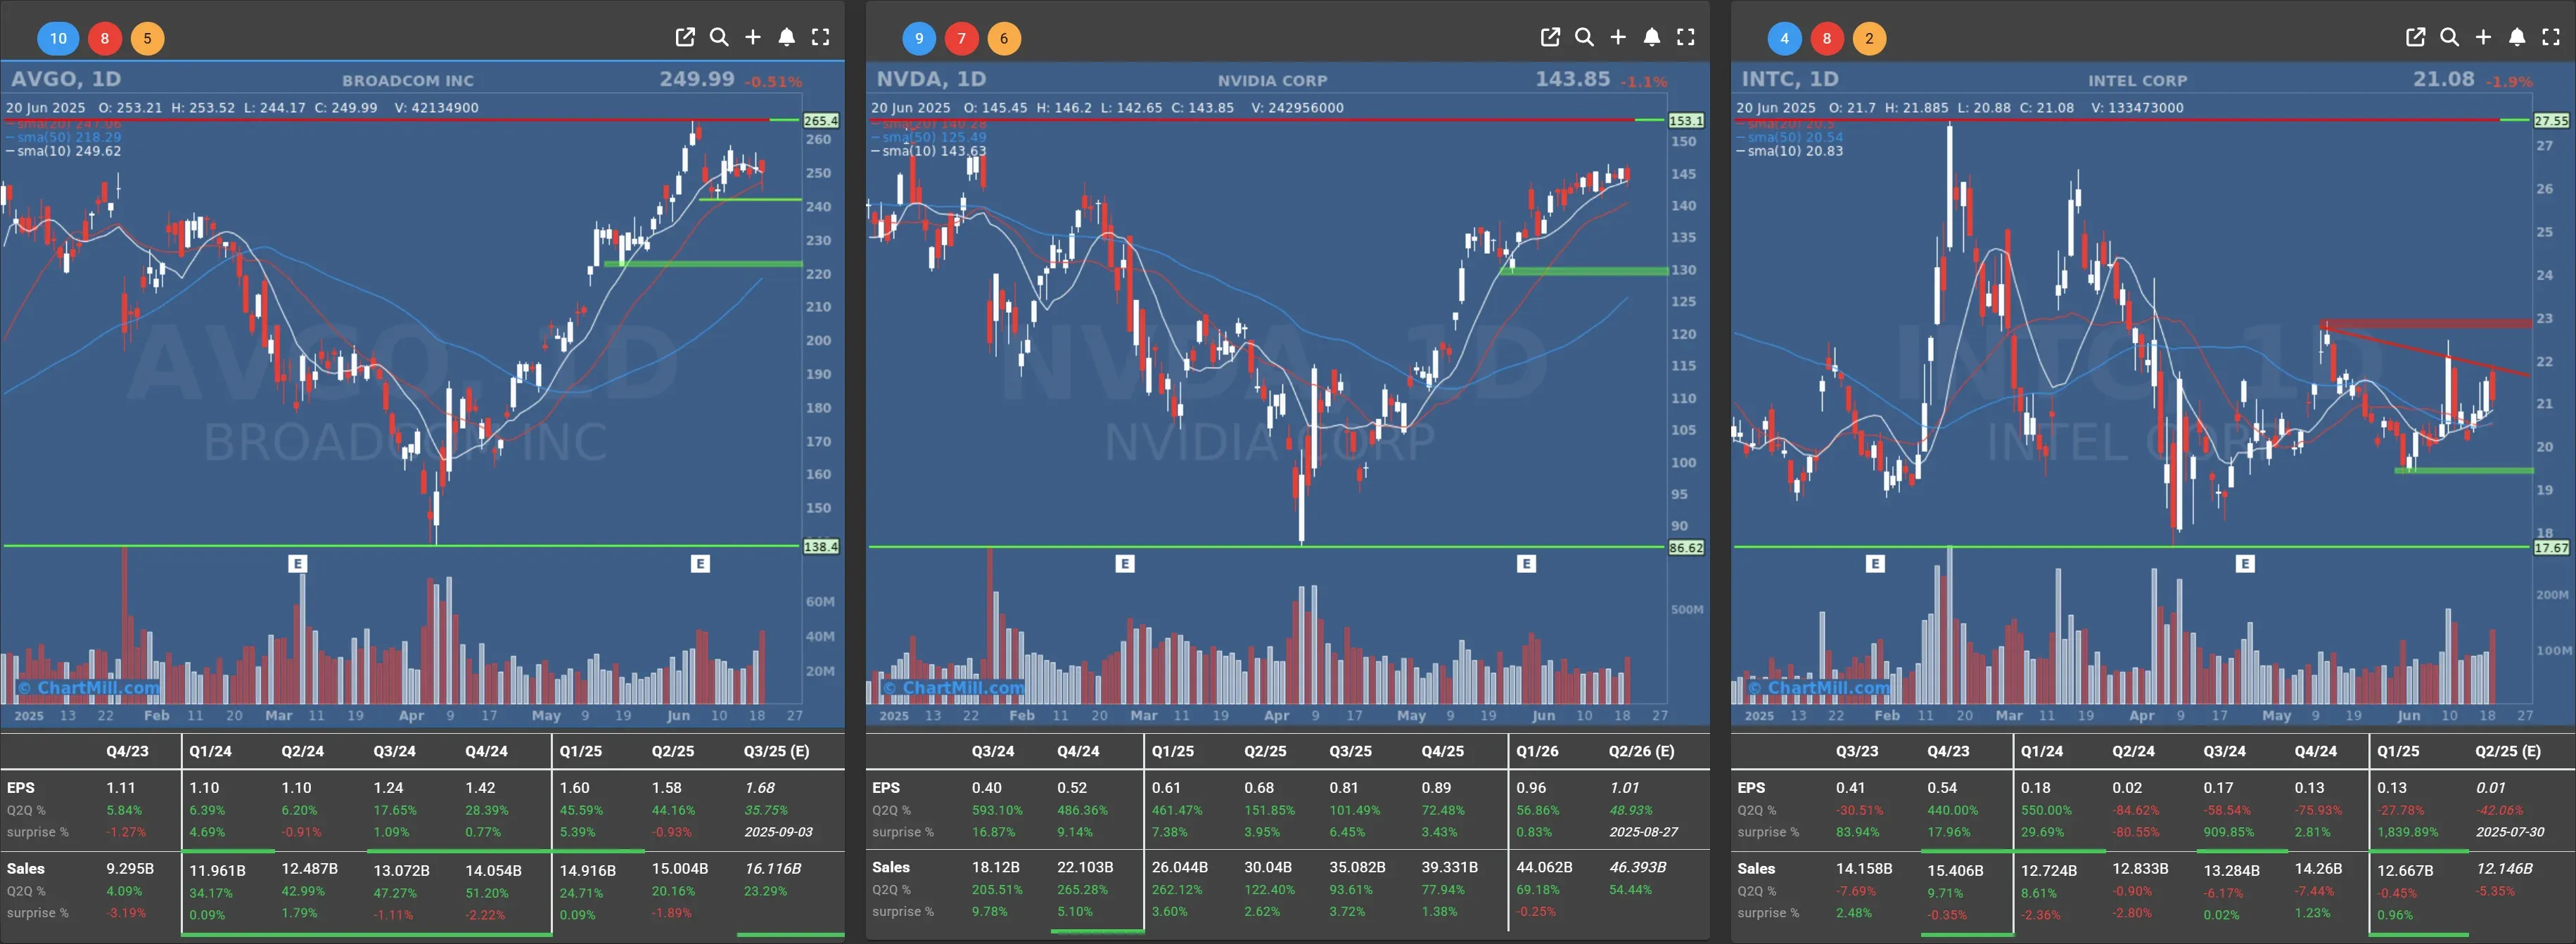
Task: Add INTC using the plus icon
Action: (2483, 37)
